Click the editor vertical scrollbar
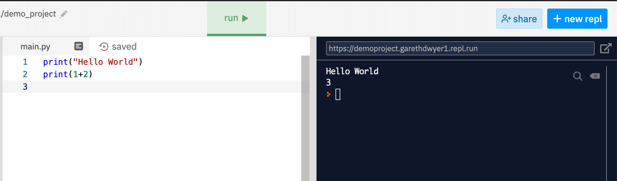 [x=306, y=118]
